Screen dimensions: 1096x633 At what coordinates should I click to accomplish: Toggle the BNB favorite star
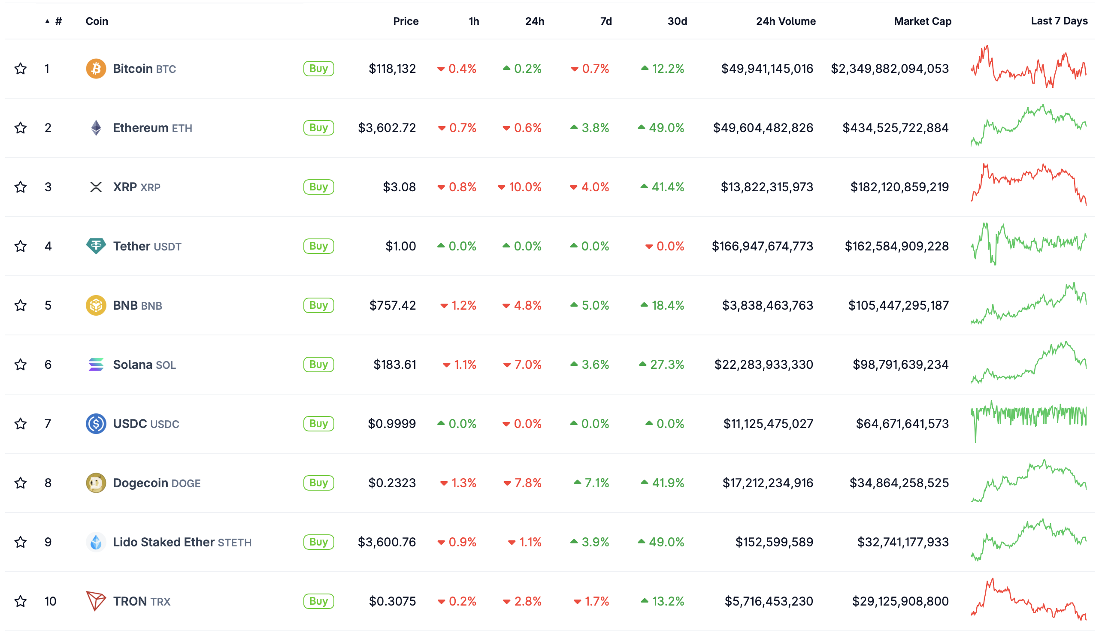(x=21, y=305)
